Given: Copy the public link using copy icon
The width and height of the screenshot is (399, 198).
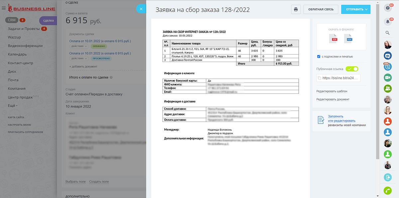Looking at the screenshot, I should (320, 78).
